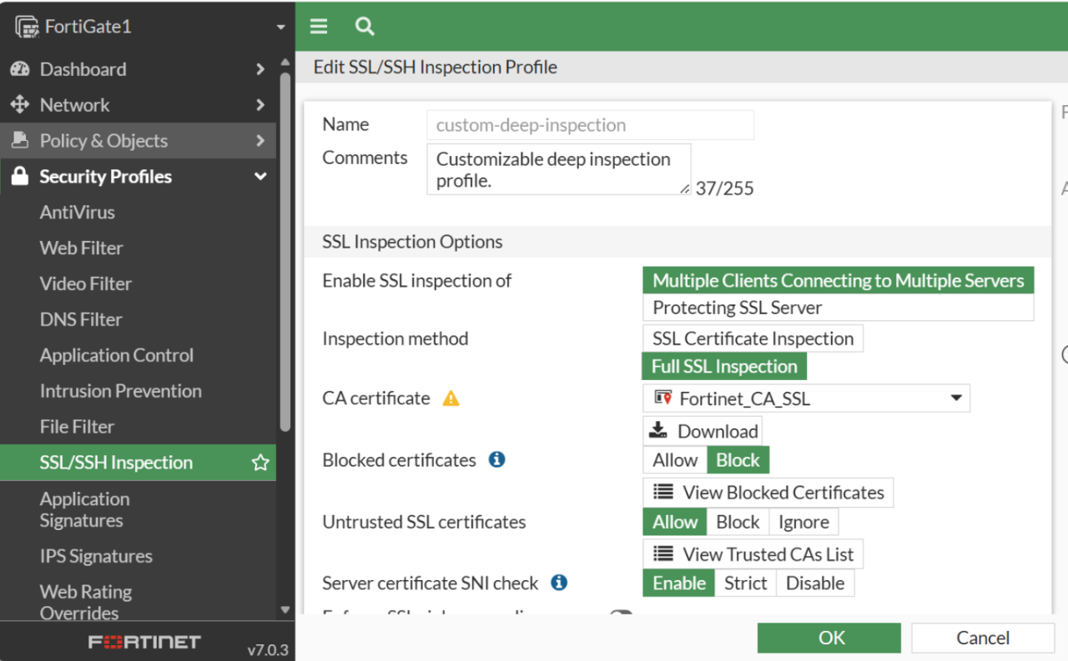This screenshot has width=1068, height=661.
Task: Click the info icon beside Blocked certificates
Action: (x=496, y=459)
